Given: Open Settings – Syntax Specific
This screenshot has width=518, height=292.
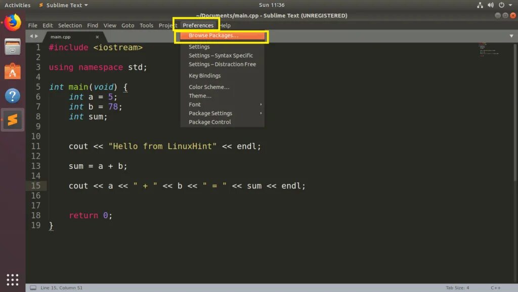Looking at the screenshot, I should click(223, 56).
